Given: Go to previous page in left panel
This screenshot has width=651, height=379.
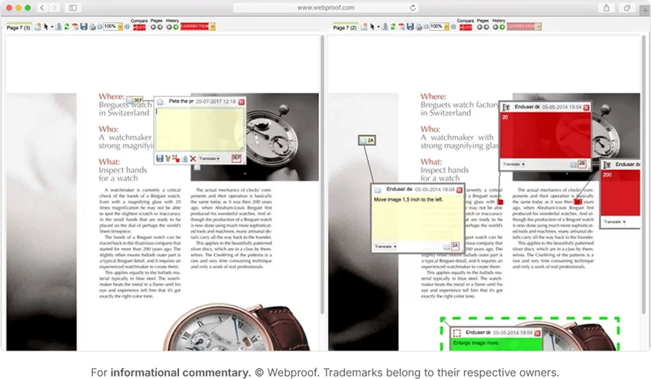Looking at the screenshot, I should (x=153, y=27).
